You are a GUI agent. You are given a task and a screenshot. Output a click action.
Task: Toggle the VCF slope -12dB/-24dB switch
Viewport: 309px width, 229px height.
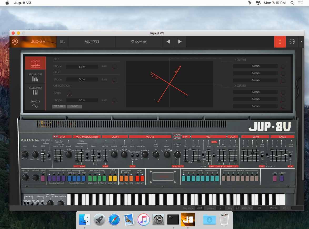203,155
